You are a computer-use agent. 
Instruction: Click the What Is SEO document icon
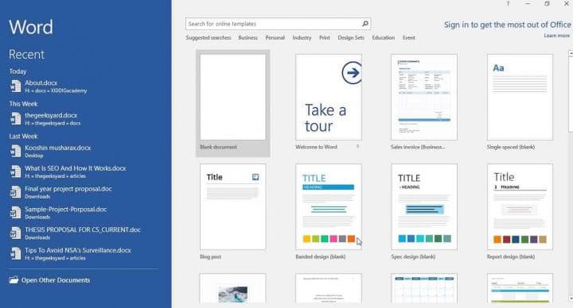tap(15, 171)
